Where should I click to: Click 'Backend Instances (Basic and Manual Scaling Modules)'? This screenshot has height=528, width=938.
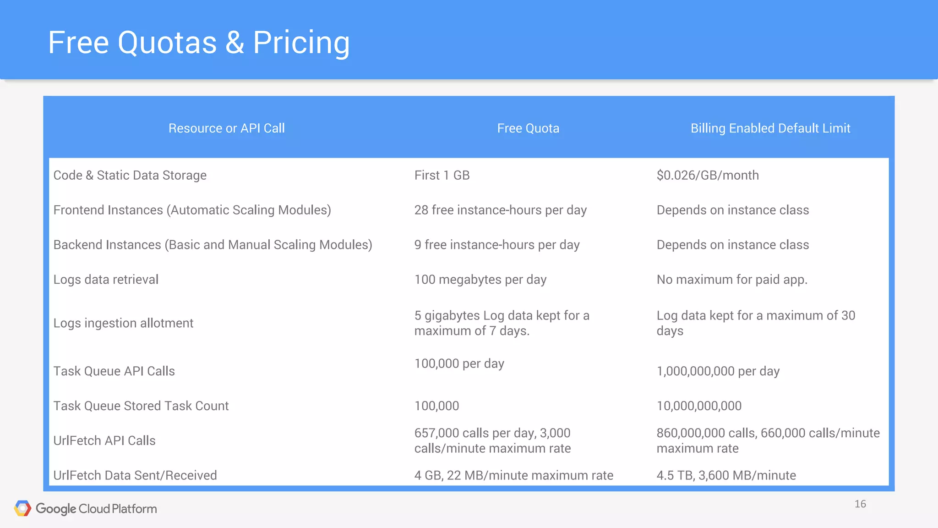coord(213,245)
